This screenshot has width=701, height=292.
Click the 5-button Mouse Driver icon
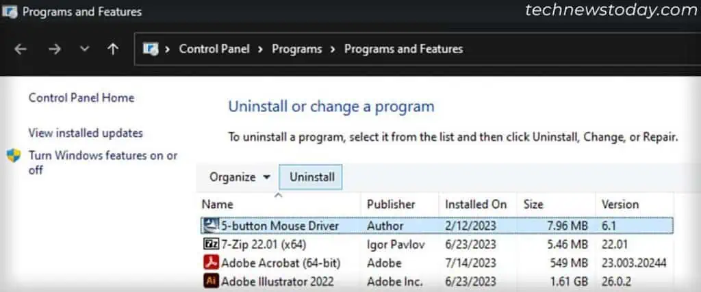pyautogui.click(x=211, y=226)
